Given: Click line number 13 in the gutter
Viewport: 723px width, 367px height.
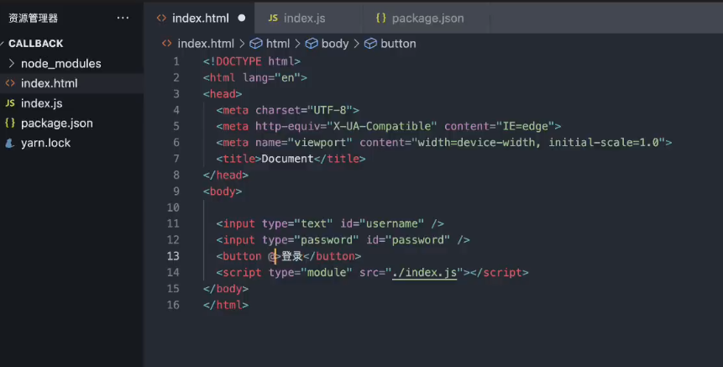Looking at the screenshot, I should [173, 256].
